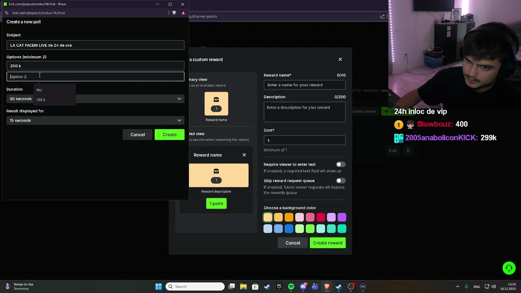This screenshot has height=293, width=521.
Task: Click the 24h inloc de vip text
Action: 420,112
